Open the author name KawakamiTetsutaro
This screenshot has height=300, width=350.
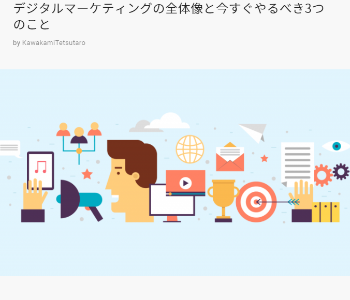pyautogui.click(x=53, y=42)
